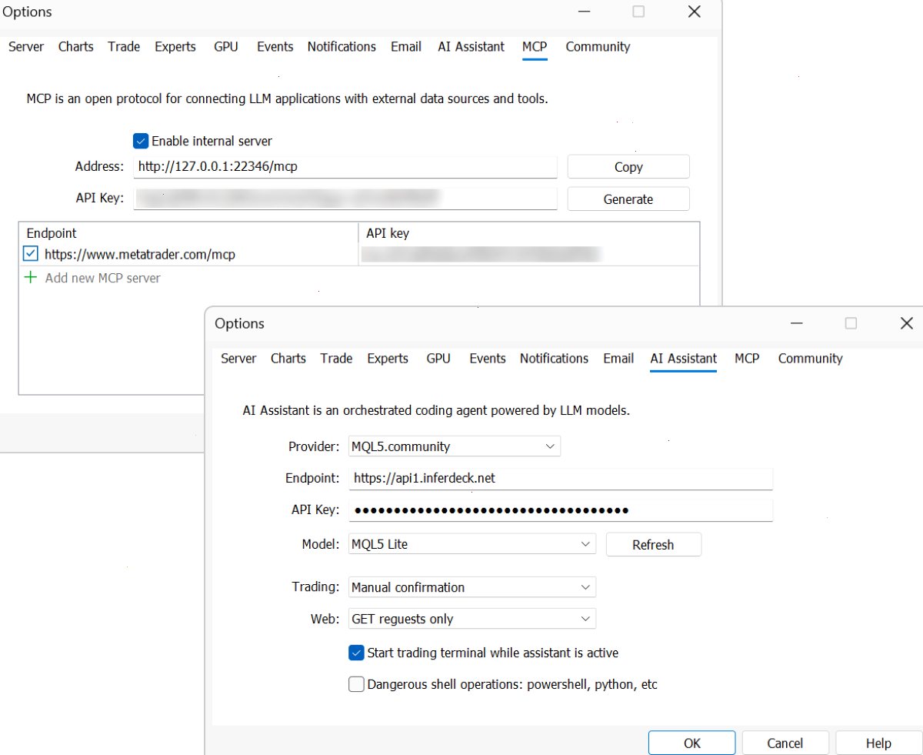Open Experts tab in the back MCP window
This screenshot has width=923, height=755.
pyautogui.click(x=175, y=47)
